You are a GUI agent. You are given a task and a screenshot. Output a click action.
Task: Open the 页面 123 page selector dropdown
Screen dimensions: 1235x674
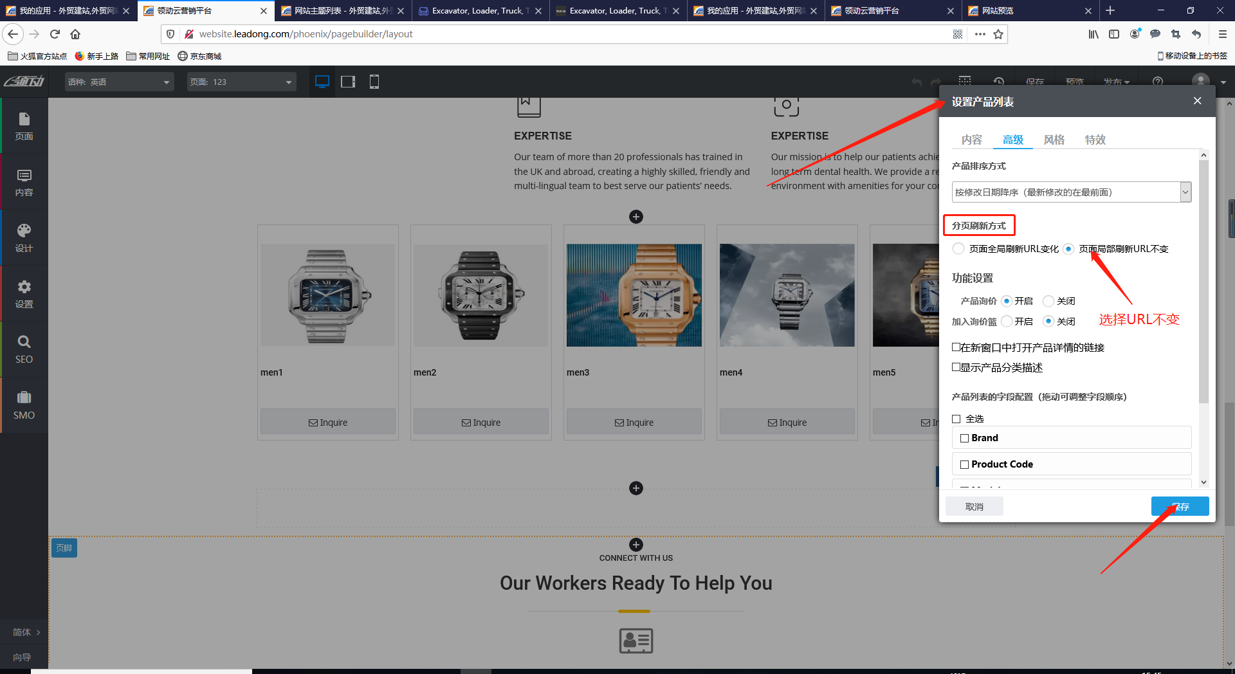[x=241, y=82]
